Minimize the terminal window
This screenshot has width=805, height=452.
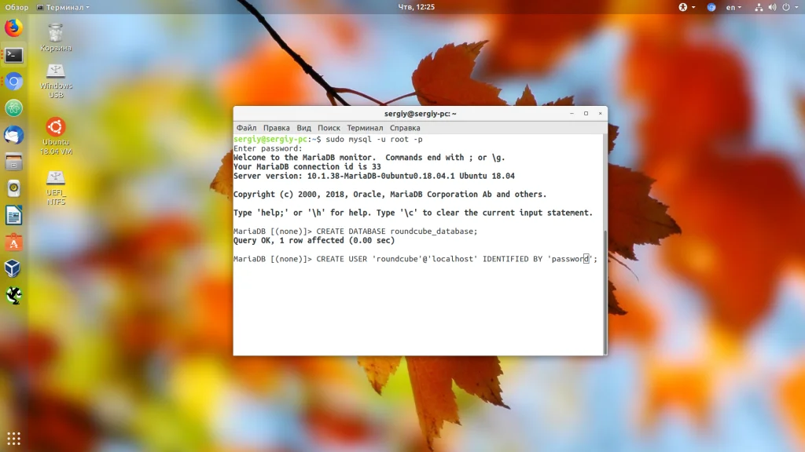pos(572,113)
